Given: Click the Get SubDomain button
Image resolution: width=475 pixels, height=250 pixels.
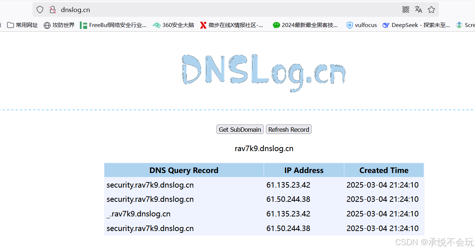Looking at the screenshot, I should 240,130.
